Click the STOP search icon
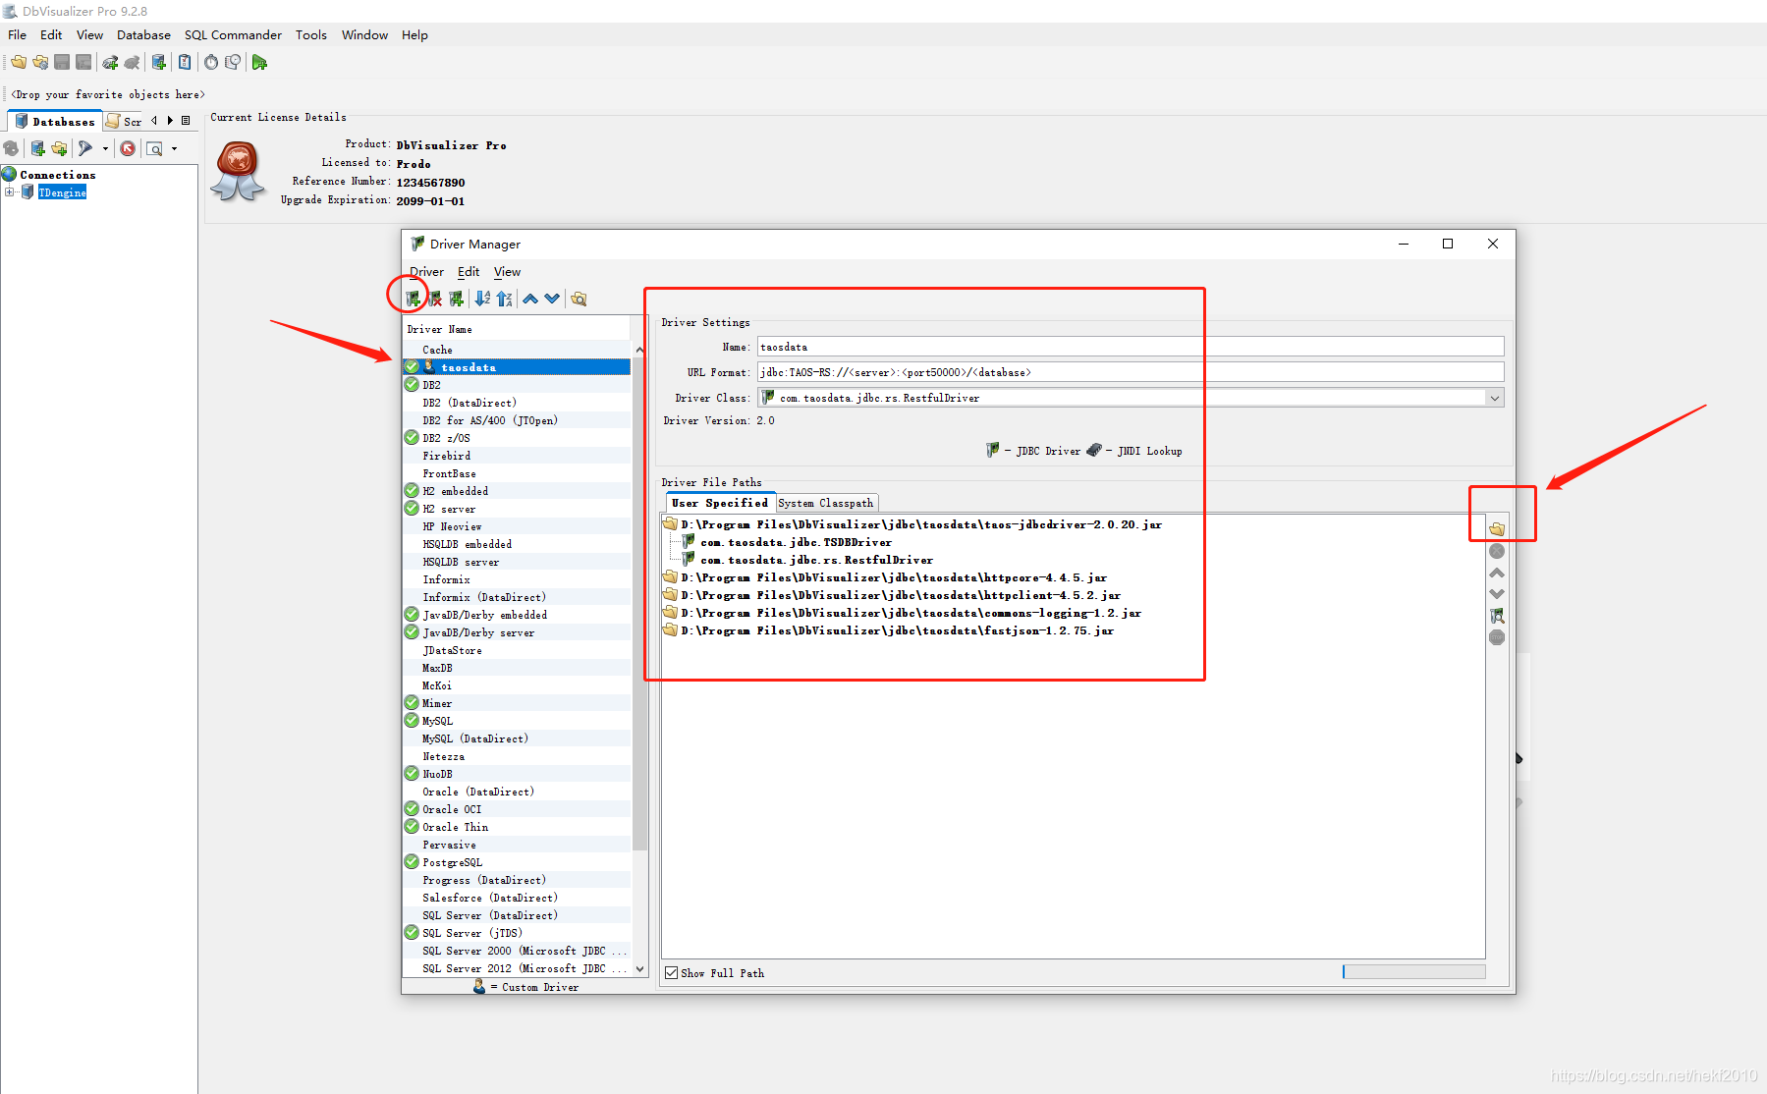Screen dimensions: 1767x1094 [x=1497, y=637]
